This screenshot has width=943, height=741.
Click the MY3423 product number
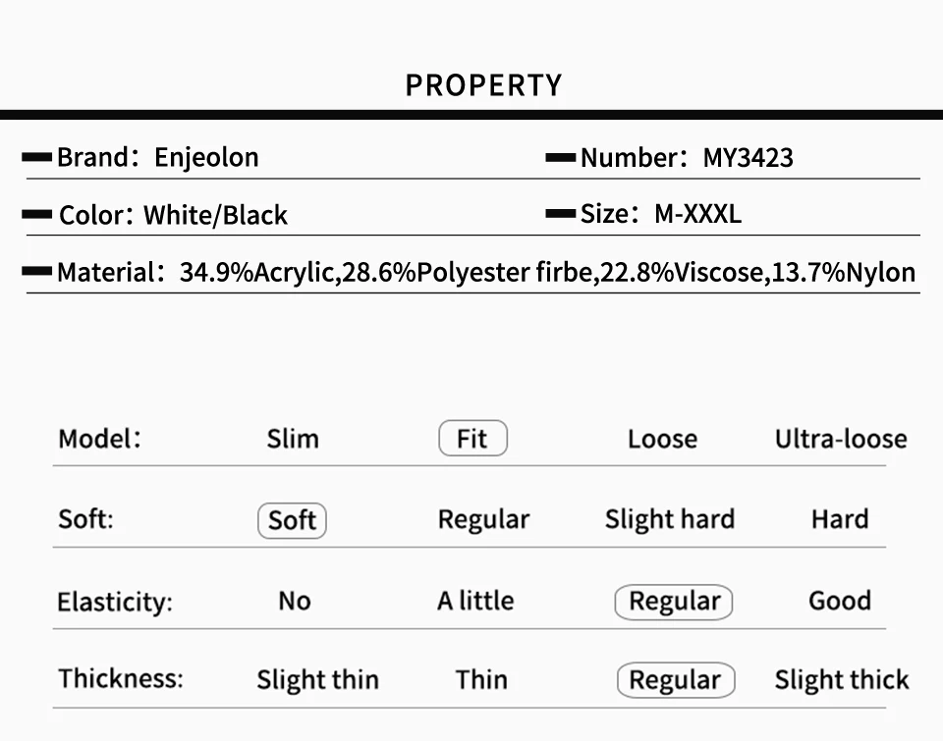749,158
